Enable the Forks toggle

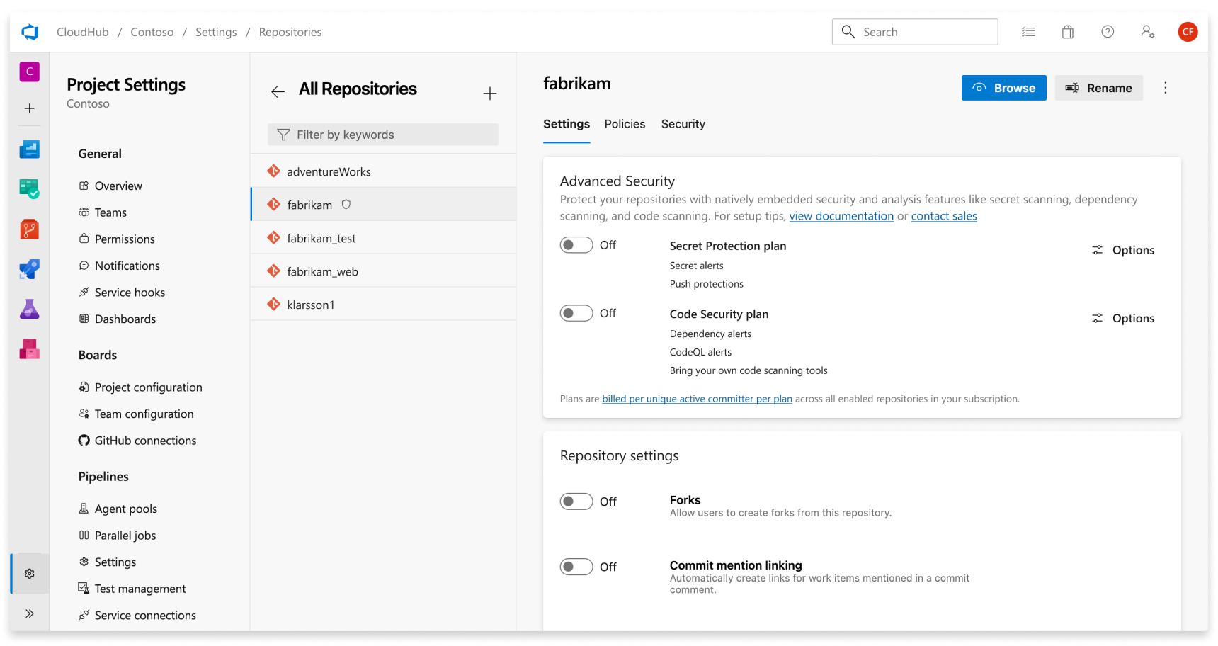click(576, 501)
